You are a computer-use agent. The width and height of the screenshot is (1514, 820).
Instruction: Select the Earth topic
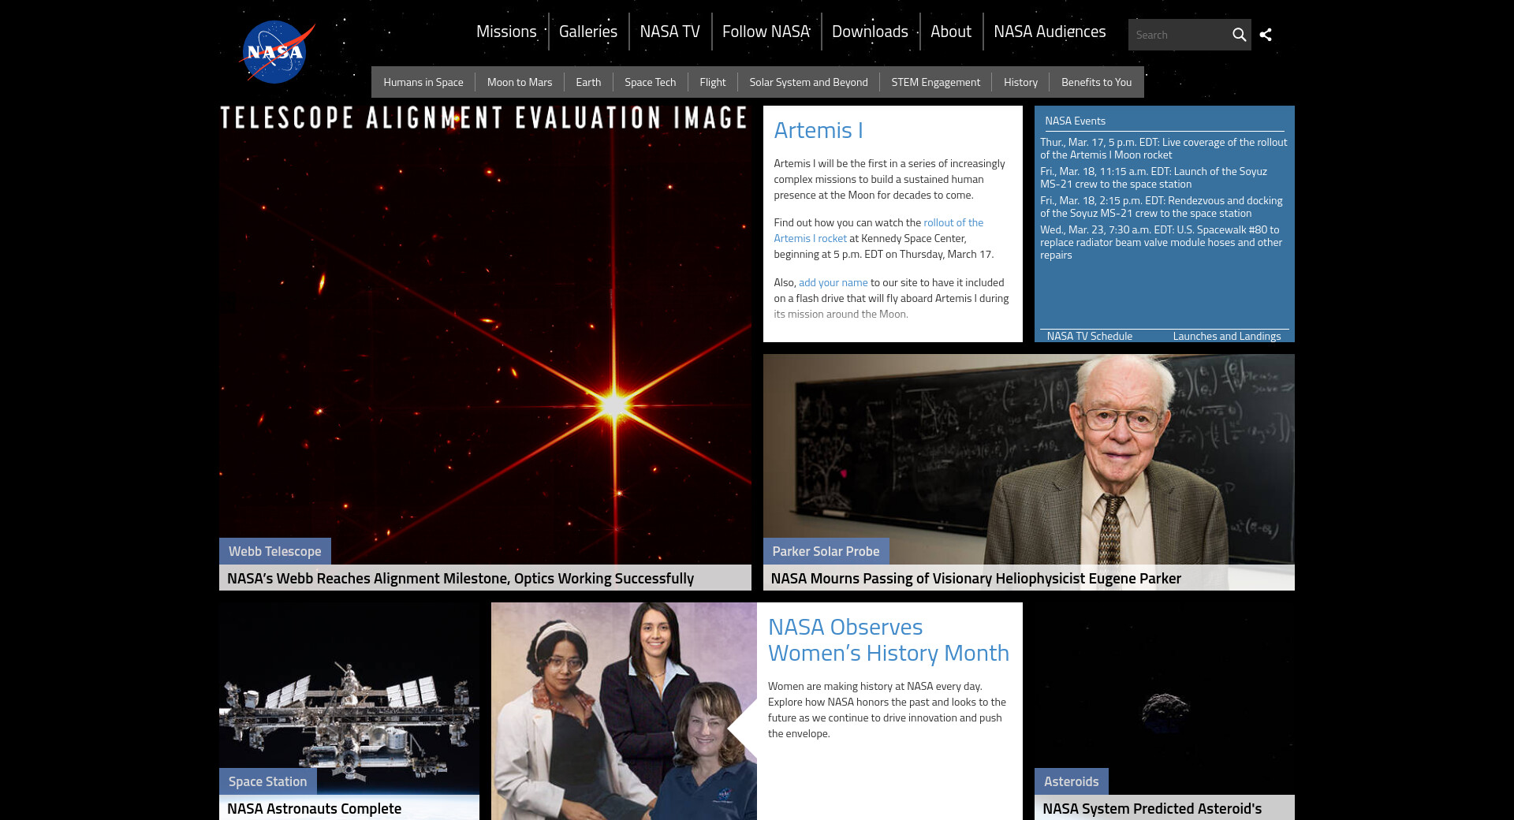(x=588, y=82)
